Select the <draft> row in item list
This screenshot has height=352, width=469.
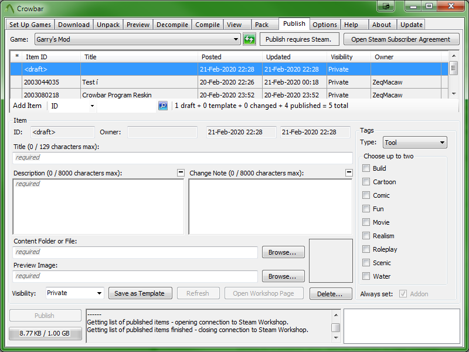click(x=229, y=69)
